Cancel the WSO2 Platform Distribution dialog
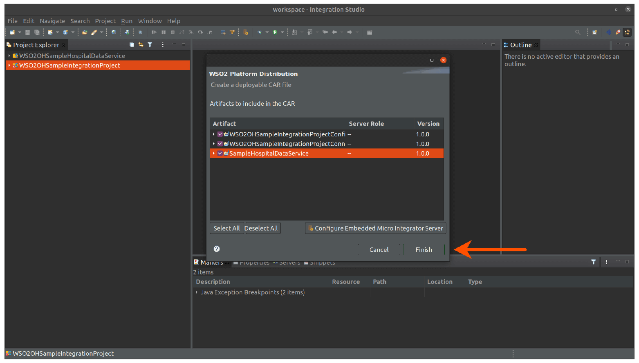Image resolution: width=639 pixels, height=363 pixels. pyautogui.click(x=379, y=249)
